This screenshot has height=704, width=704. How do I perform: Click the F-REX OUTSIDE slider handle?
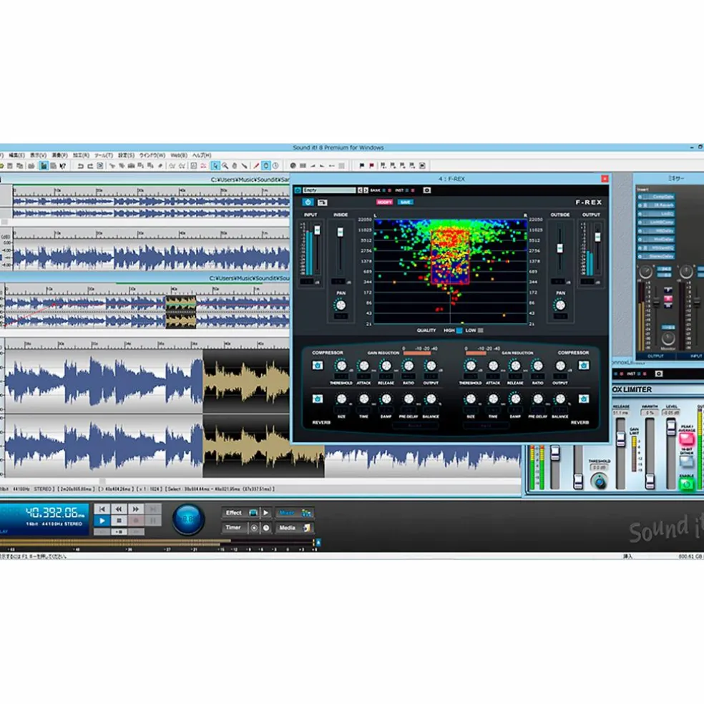559,248
